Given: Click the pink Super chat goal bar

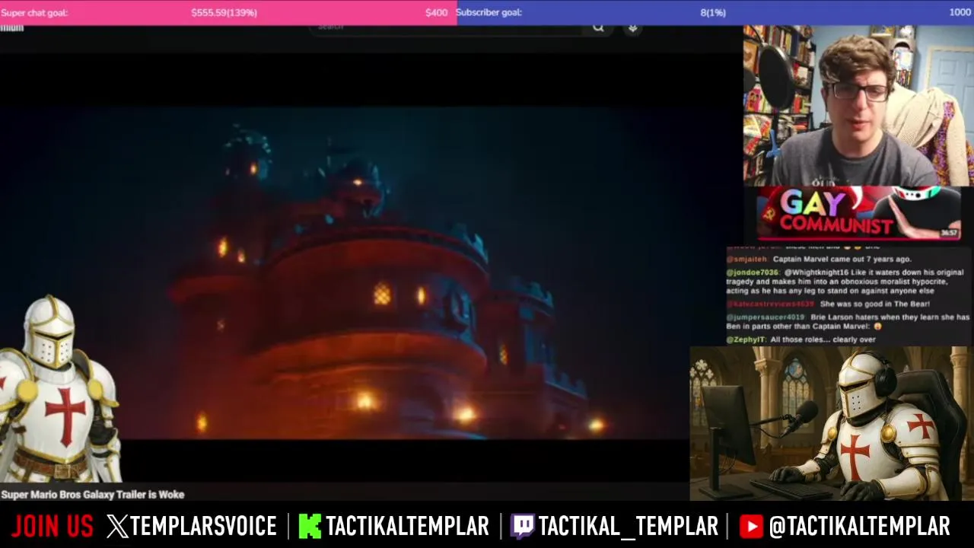Looking at the screenshot, I should pyautogui.click(x=228, y=12).
